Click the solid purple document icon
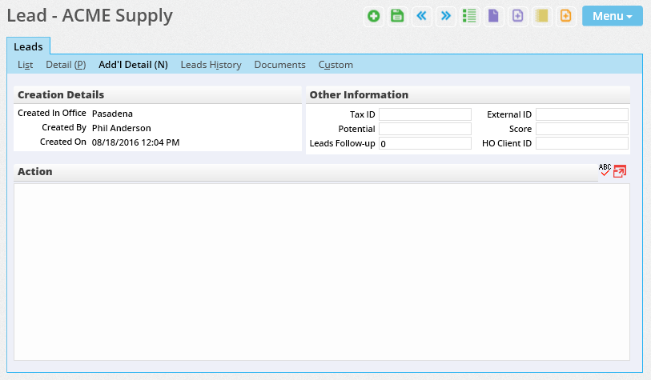The height and width of the screenshot is (380, 651). tap(494, 16)
